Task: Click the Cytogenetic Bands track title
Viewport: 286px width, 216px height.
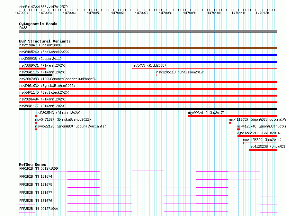Action: click(x=38, y=24)
